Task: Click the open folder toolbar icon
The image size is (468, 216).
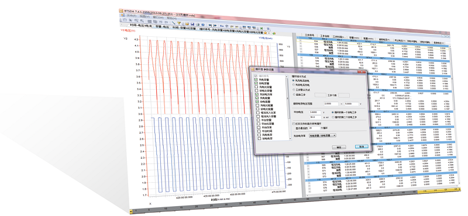Action: [x=187, y=23]
